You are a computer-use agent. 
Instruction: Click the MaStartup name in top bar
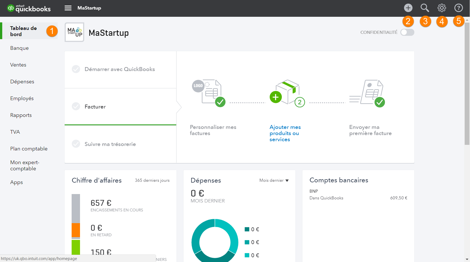point(89,8)
